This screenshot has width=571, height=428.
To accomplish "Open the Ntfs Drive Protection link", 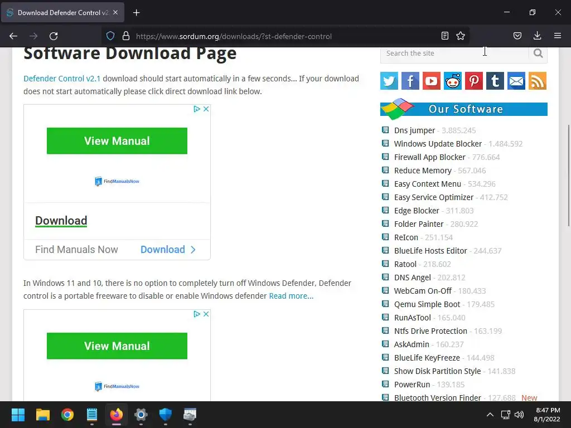I will (x=430, y=331).
